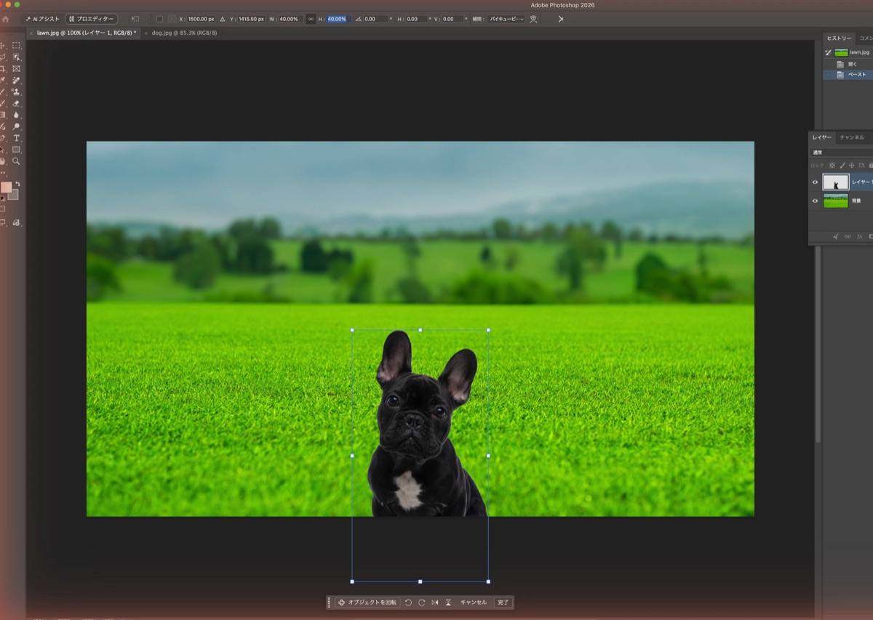This screenshot has width=873, height=620.
Task: Select the Frame tool
Action: coord(16,69)
